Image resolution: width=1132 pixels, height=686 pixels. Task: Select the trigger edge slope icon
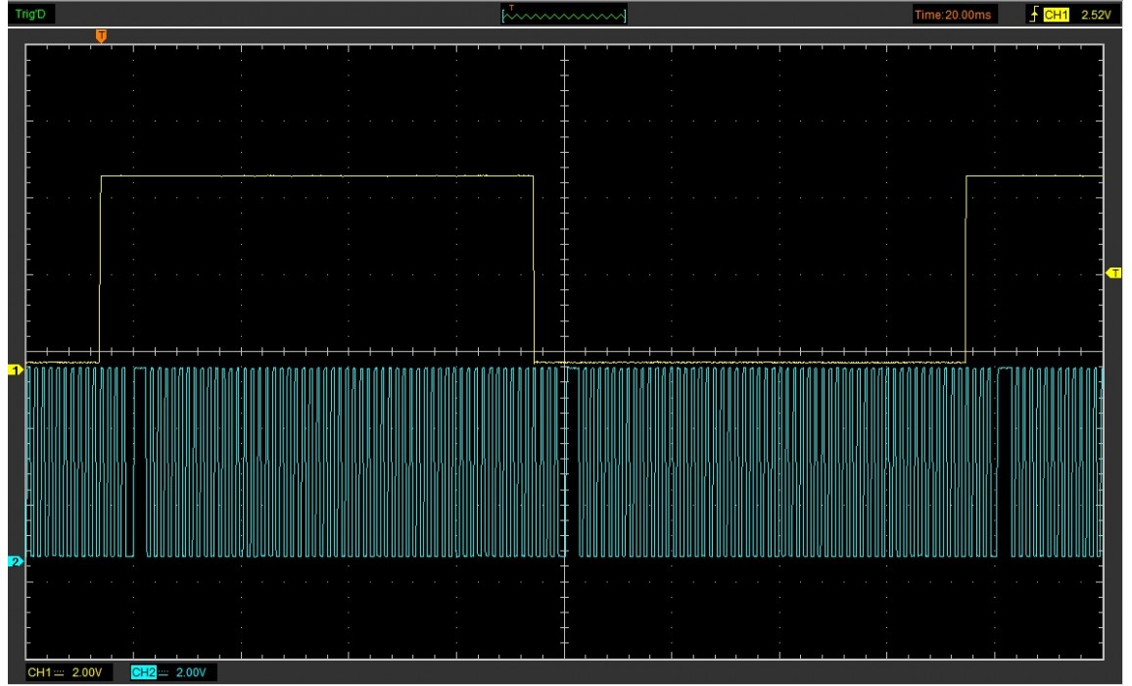point(1035,13)
